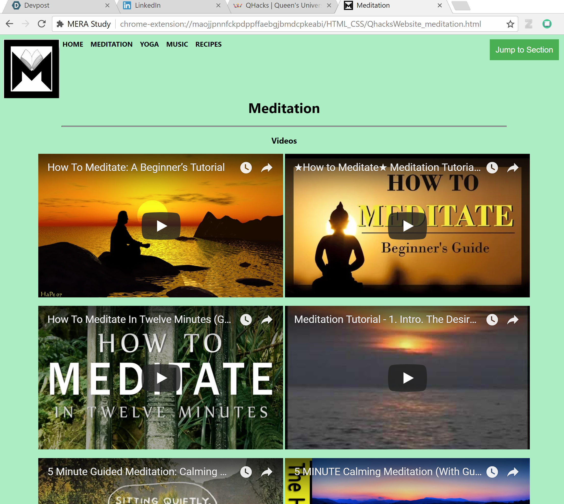Share the 5 Minute Guided Meditation video
The image size is (564, 504).
(x=267, y=472)
